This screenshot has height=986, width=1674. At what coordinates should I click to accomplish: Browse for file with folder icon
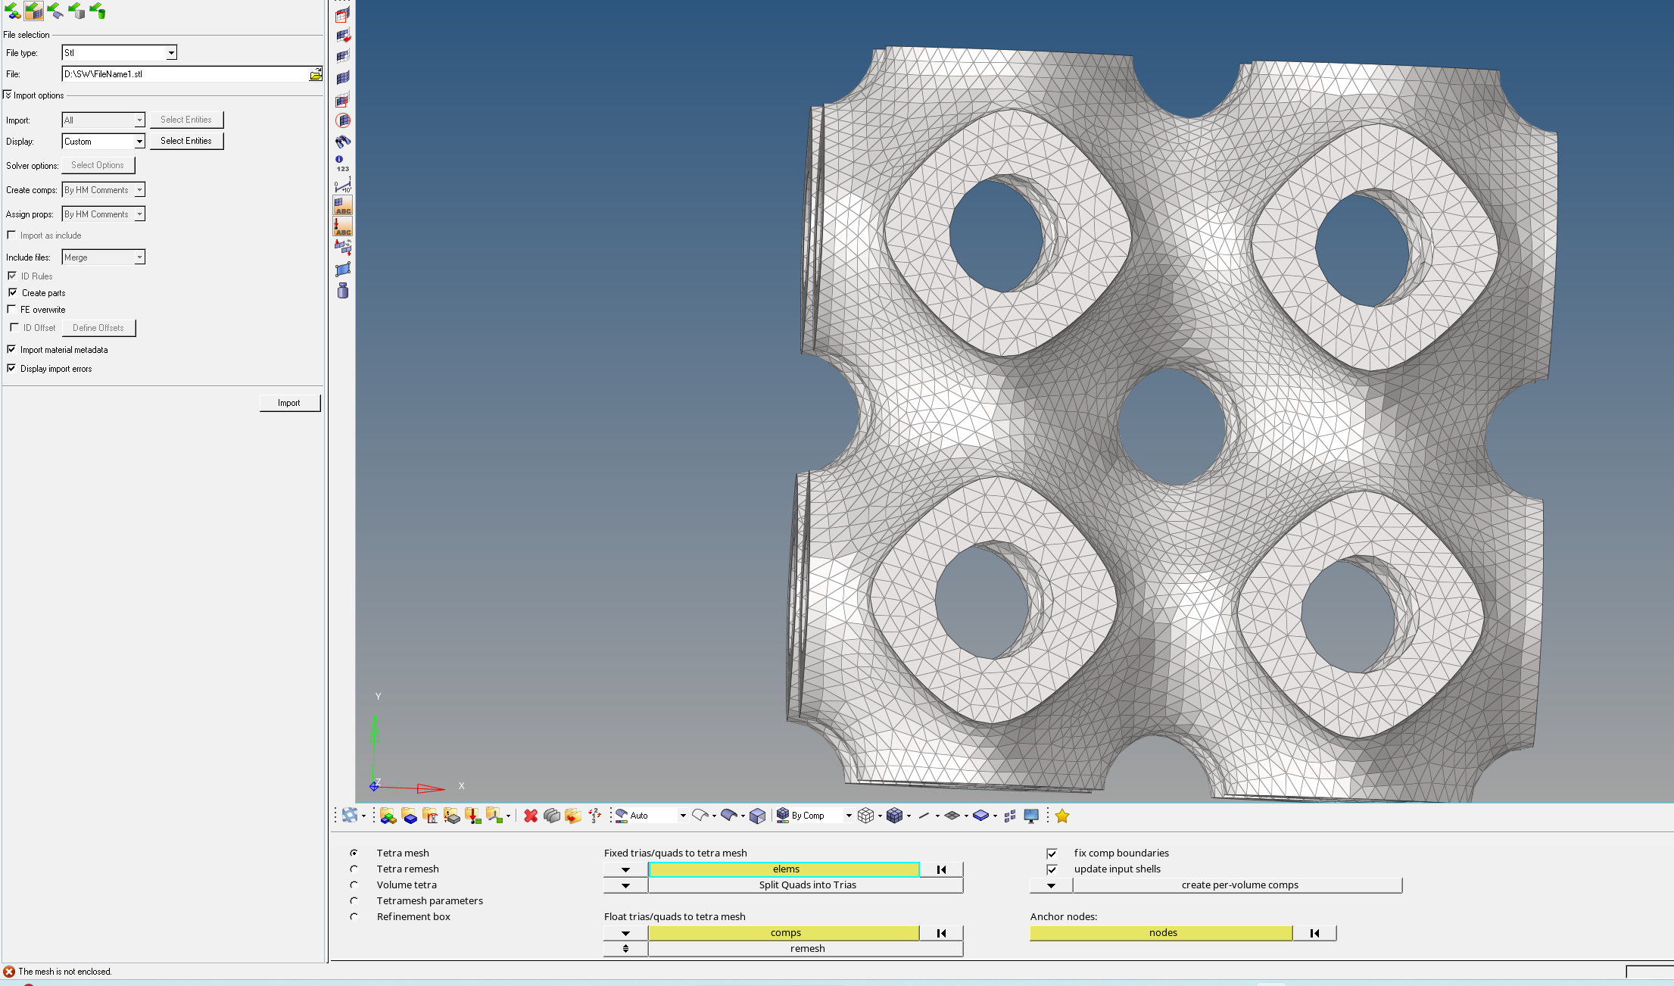[316, 74]
